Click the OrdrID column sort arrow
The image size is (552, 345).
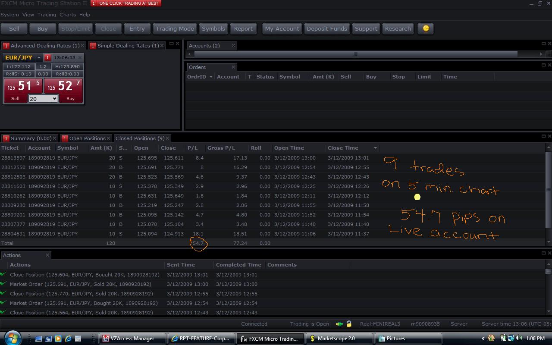(x=211, y=77)
